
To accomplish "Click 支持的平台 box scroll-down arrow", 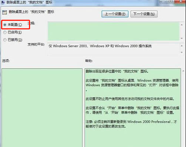I will (182, 52).
